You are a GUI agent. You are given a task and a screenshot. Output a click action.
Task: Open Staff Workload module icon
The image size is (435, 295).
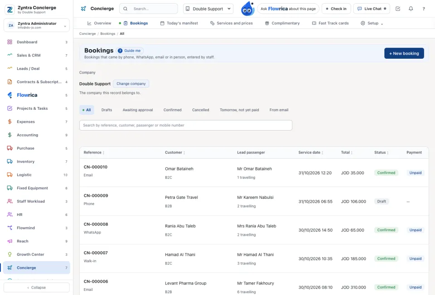coord(10,201)
